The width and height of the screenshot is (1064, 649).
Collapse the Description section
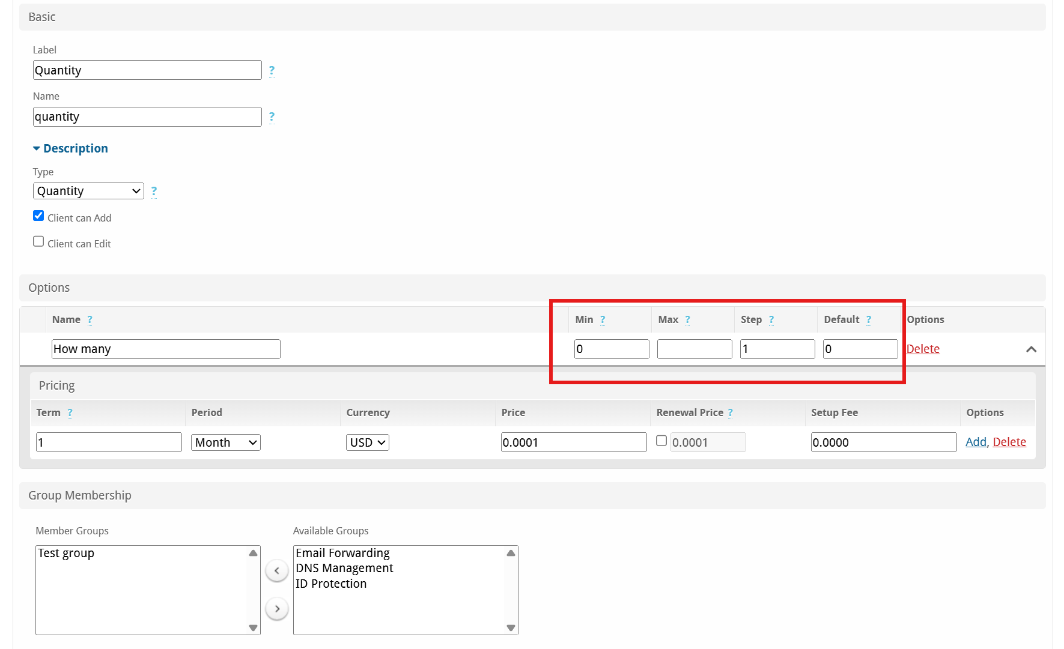tap(70, 148)
